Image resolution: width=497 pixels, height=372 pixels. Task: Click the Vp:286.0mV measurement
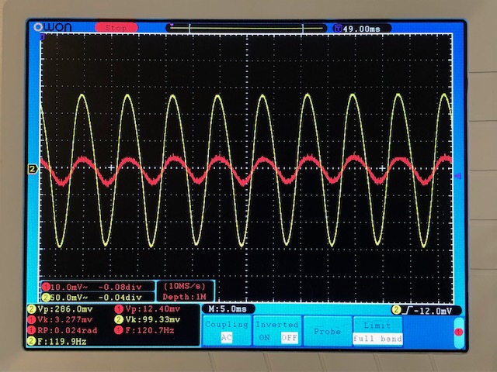pyautogui.click(x=65, y=309)
